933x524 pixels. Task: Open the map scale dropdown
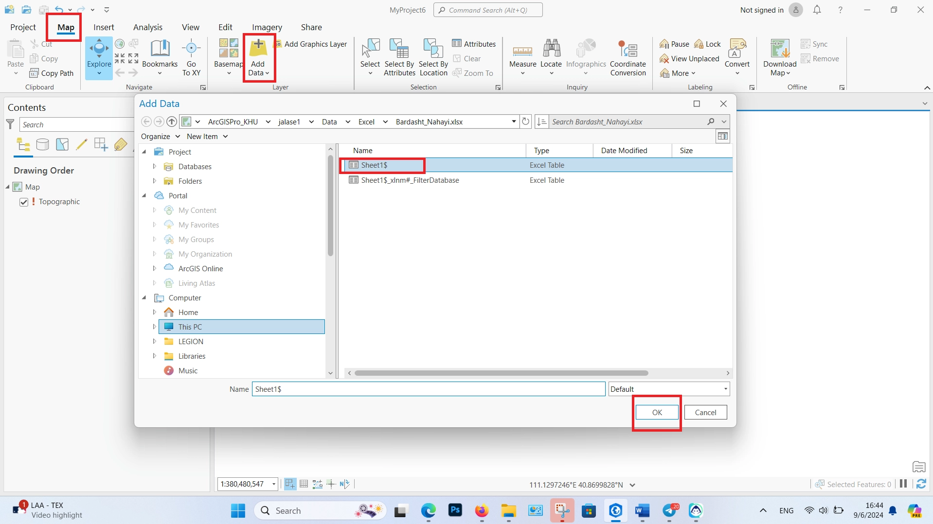point(274,484)
